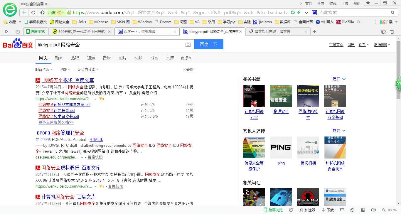Viewport: 401px width, 214px height.
Task: Expand 相关书籍 section with 展开
Action: 339,79
